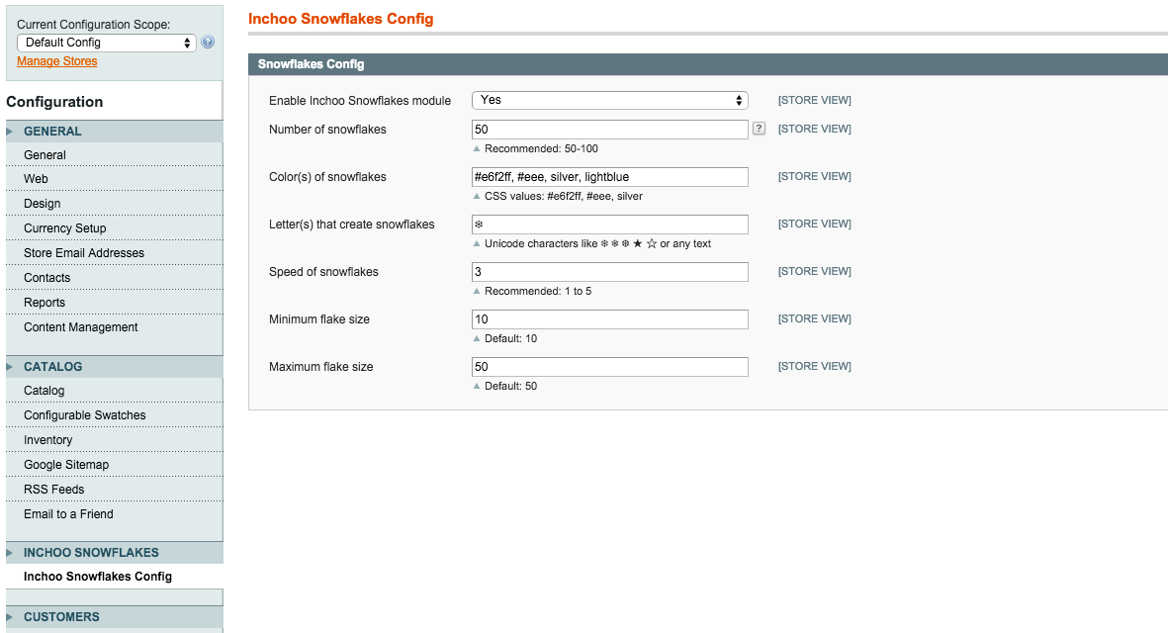Open General configuration page
This screenshot has width=1168, height=633.
point(45,155)
